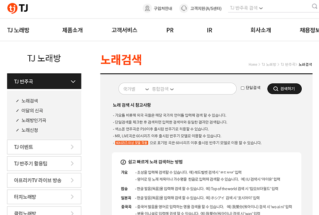
Task: Select 노래신청 in the sidebar
Action: point(30,130)
